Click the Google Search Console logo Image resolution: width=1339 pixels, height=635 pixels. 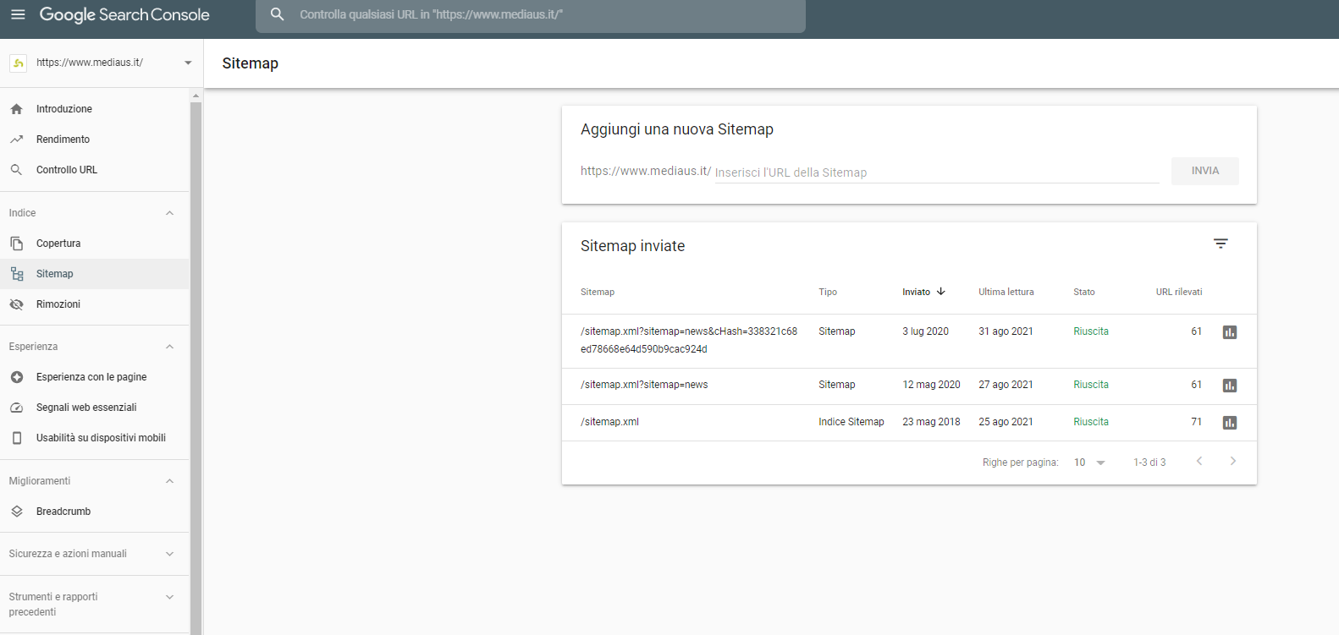(x=124, y=14)
